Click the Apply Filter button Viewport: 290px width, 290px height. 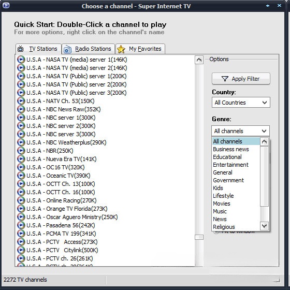241,79
